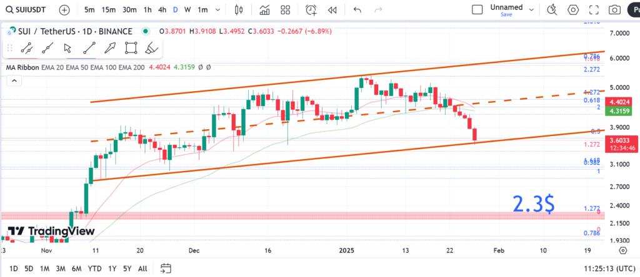The width and height of the screenshot is (640, 277).
Task: Click the Save layout link
Action: (x=506, y=14)
